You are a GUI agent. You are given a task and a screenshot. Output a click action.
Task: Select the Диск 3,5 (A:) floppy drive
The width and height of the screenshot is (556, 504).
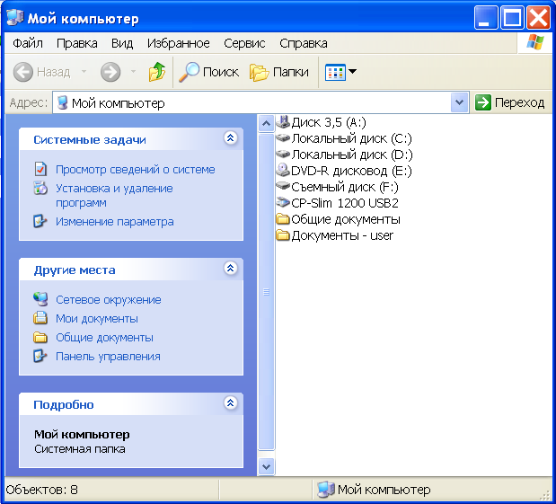click(328, 122)
